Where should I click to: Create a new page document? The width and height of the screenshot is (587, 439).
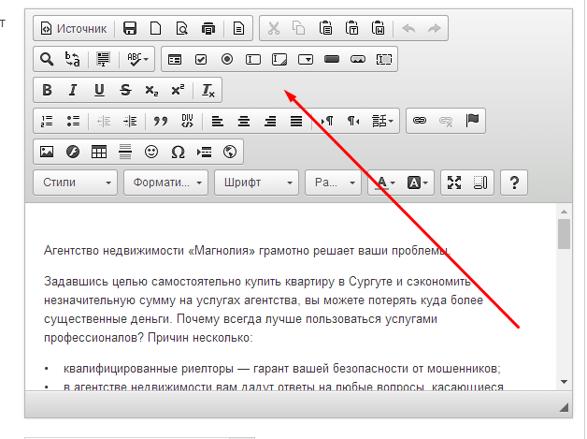coord(155,28)
